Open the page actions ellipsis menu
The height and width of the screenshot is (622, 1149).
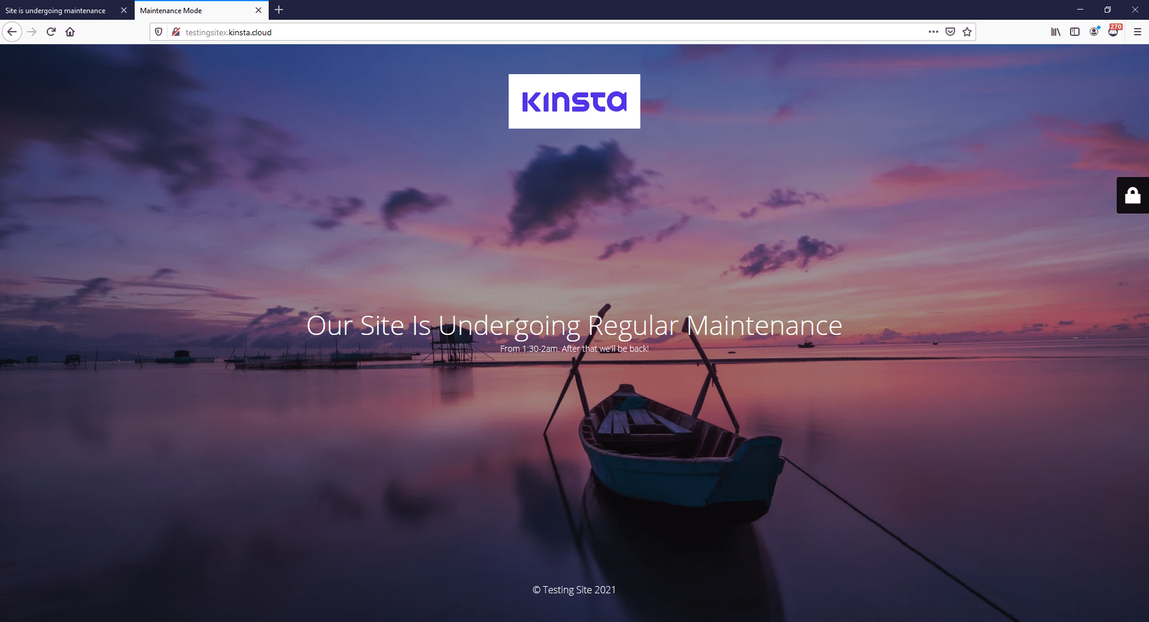pos(932,32)
